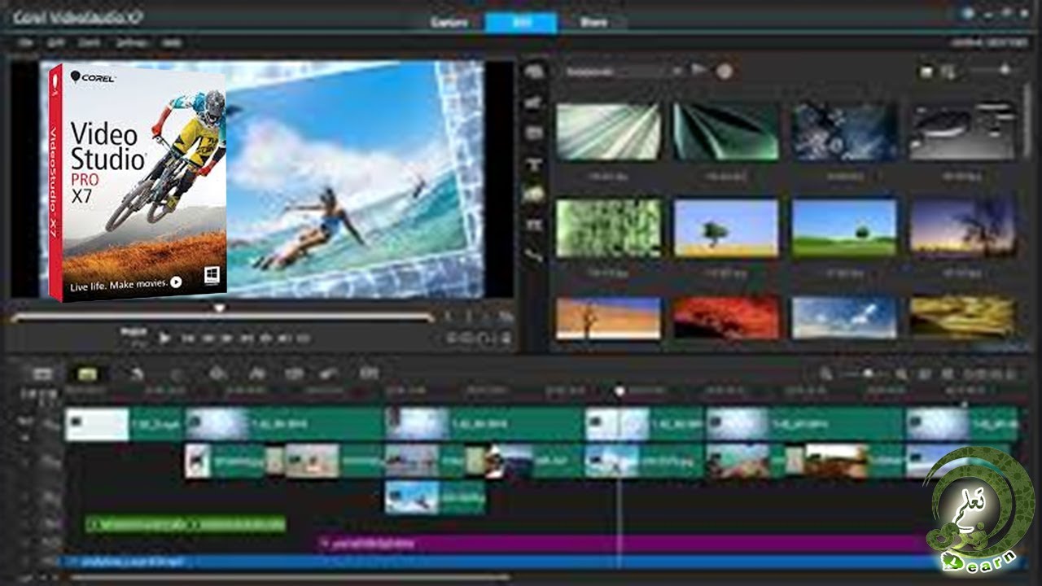
Task: Select the sunset palm silhouette thumbnail
Action: 962,228
